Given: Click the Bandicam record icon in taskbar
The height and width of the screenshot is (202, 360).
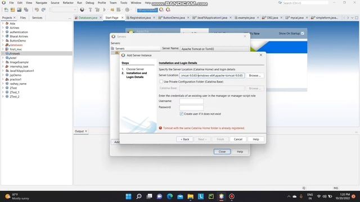Looking at the screenshot, I should point(232,196).
